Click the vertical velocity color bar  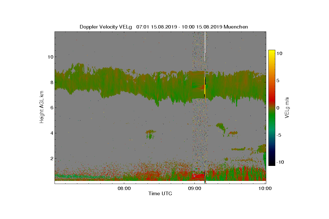point(272,108)
